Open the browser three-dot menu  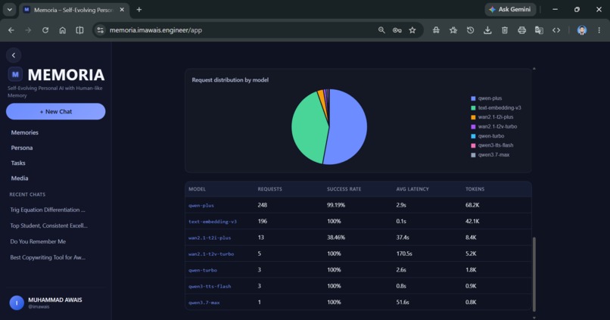point(599,30)
